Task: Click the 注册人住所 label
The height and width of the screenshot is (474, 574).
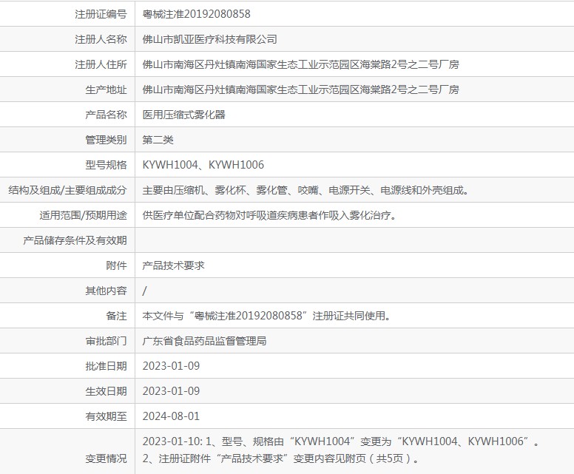Action: 101,64
